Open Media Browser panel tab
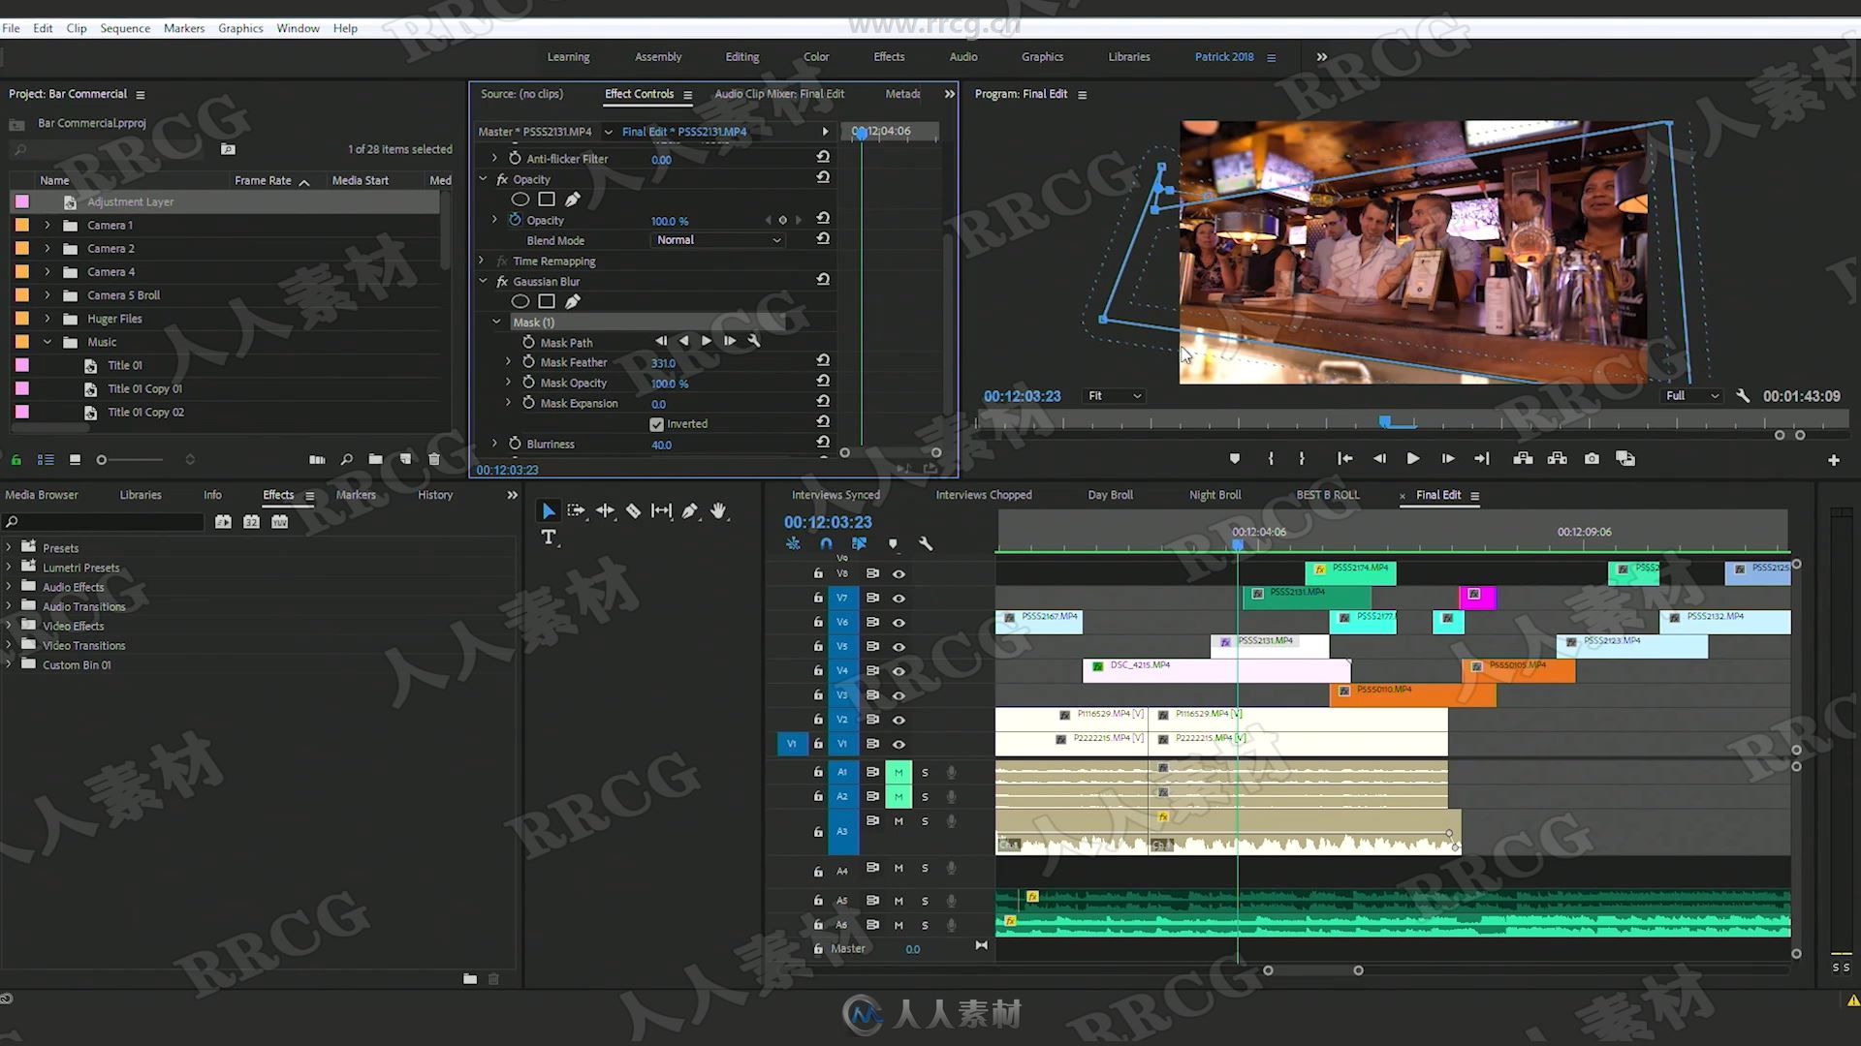The height and width of the screenshot is (1046, 1861). [42, 495]
